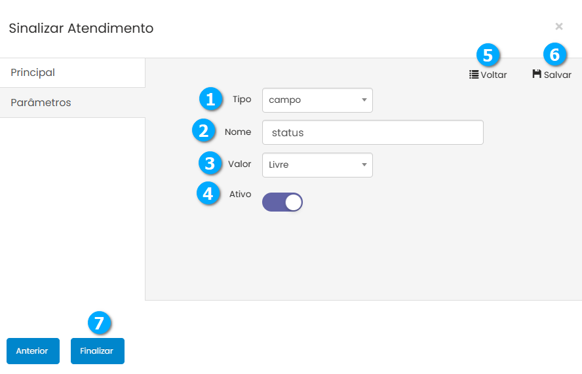
Task: Click the numbered badge 1 next to Tipo
Action: 210,100
